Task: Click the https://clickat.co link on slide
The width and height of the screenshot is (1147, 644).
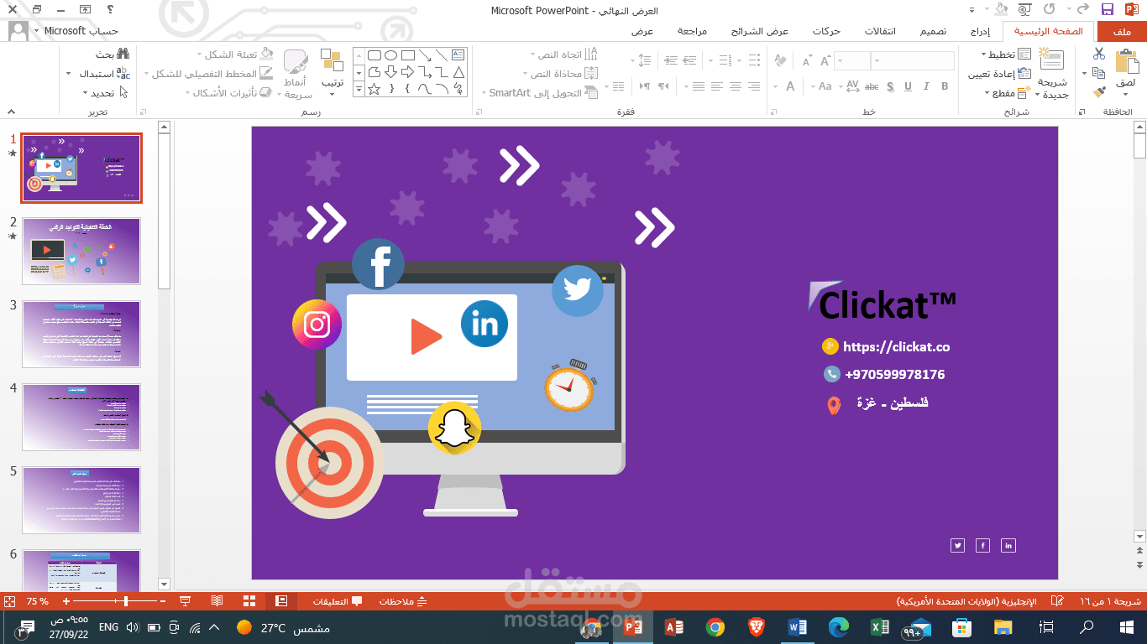Action: click(896, 346)
